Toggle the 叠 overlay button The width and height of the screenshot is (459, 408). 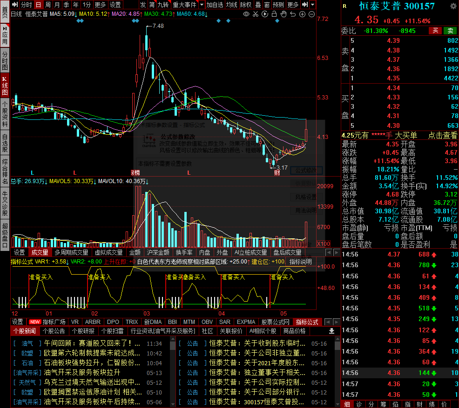coord(258,5)
